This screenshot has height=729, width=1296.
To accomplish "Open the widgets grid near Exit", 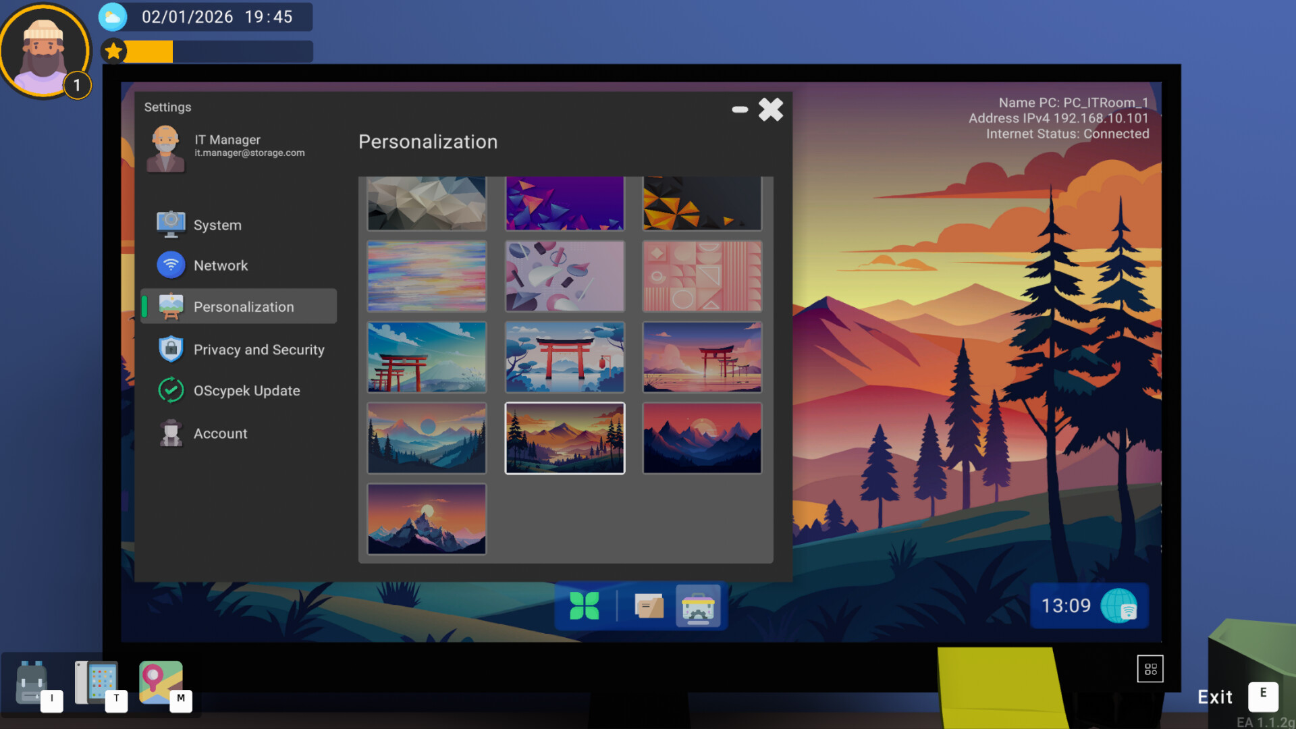I will (1151, 668).
